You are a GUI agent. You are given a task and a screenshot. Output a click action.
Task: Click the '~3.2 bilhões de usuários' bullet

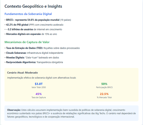(x=33, y=29)
